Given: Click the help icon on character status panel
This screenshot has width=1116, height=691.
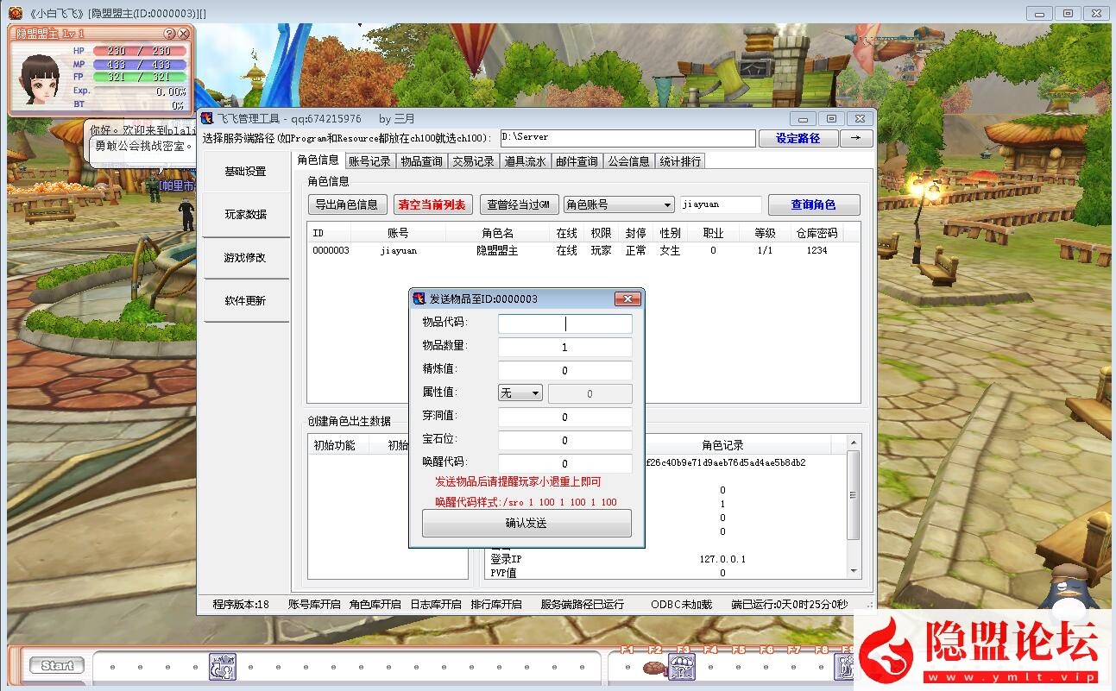Looking at the screenshot, I should pos(169,34).
